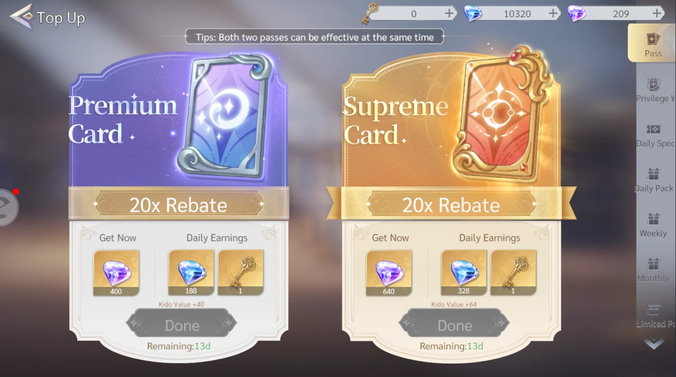This screenshot has height=377, width=676.
Task: Open the floating side assistant icon
Action: pos(7,207)
